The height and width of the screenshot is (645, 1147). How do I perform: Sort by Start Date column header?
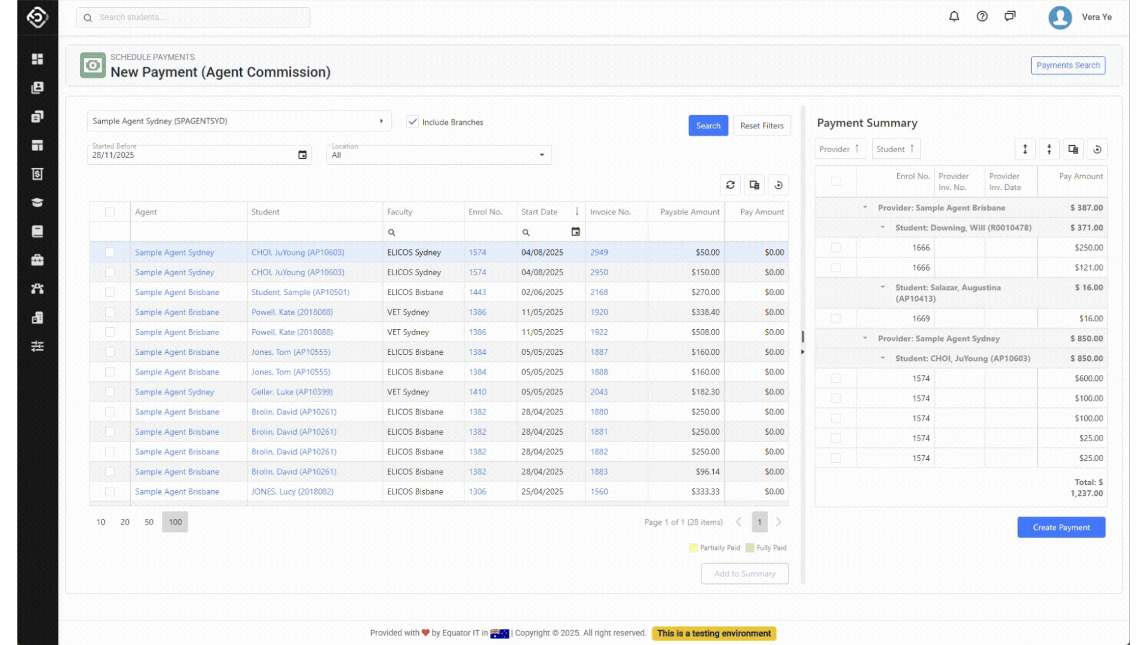click(539, 212)
